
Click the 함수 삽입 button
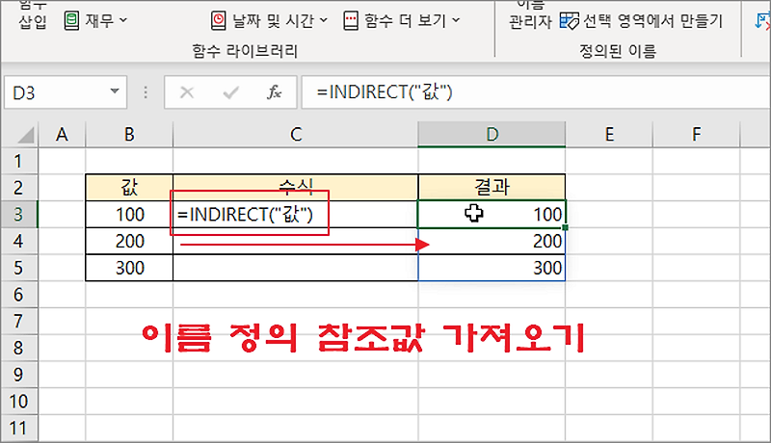click(33, 14)
